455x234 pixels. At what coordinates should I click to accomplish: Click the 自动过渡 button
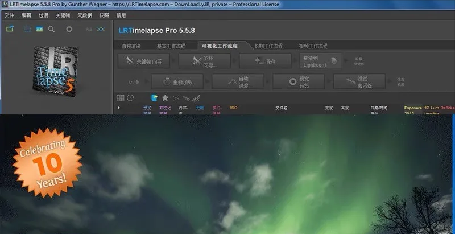[238, 82]
